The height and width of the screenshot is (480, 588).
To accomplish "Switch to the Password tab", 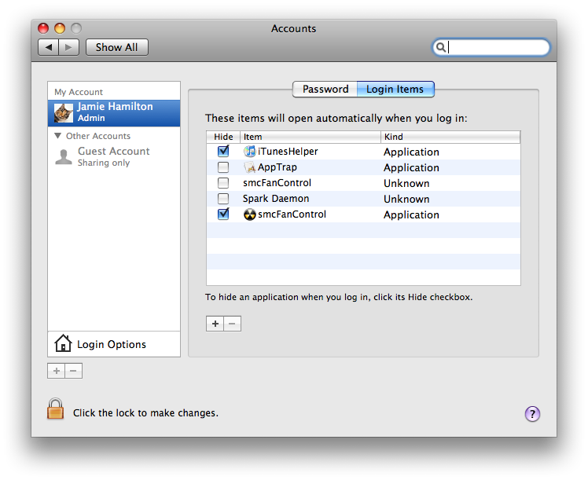I will [x=325, y=90].
